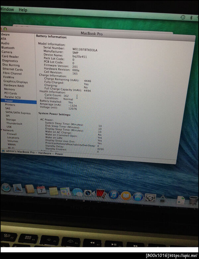Launch iTunes from the Dock
Screen dimensions: 199x259
pos(113,195)
